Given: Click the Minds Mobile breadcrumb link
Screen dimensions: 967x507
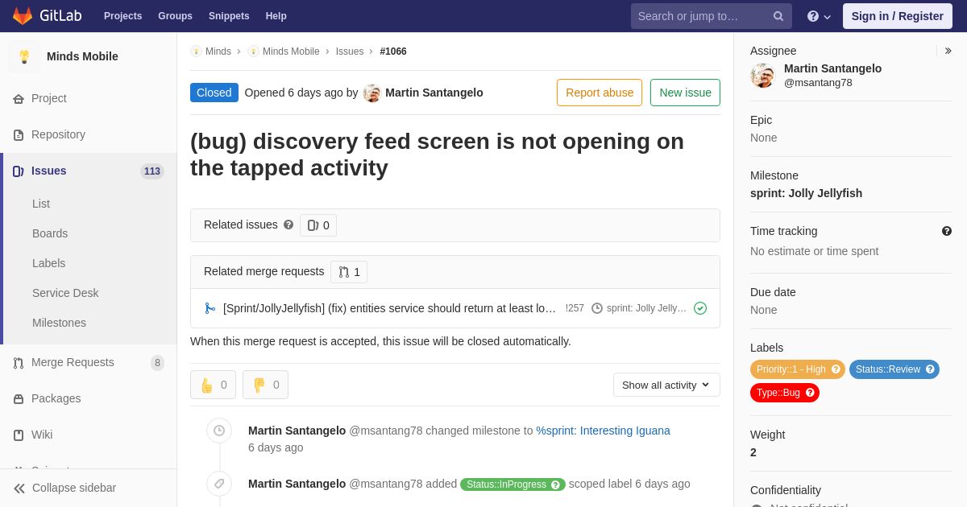Looking at the screenshot, I should tap(291, 52).
